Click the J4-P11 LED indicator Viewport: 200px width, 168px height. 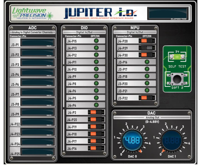click(x=96, y=62)
